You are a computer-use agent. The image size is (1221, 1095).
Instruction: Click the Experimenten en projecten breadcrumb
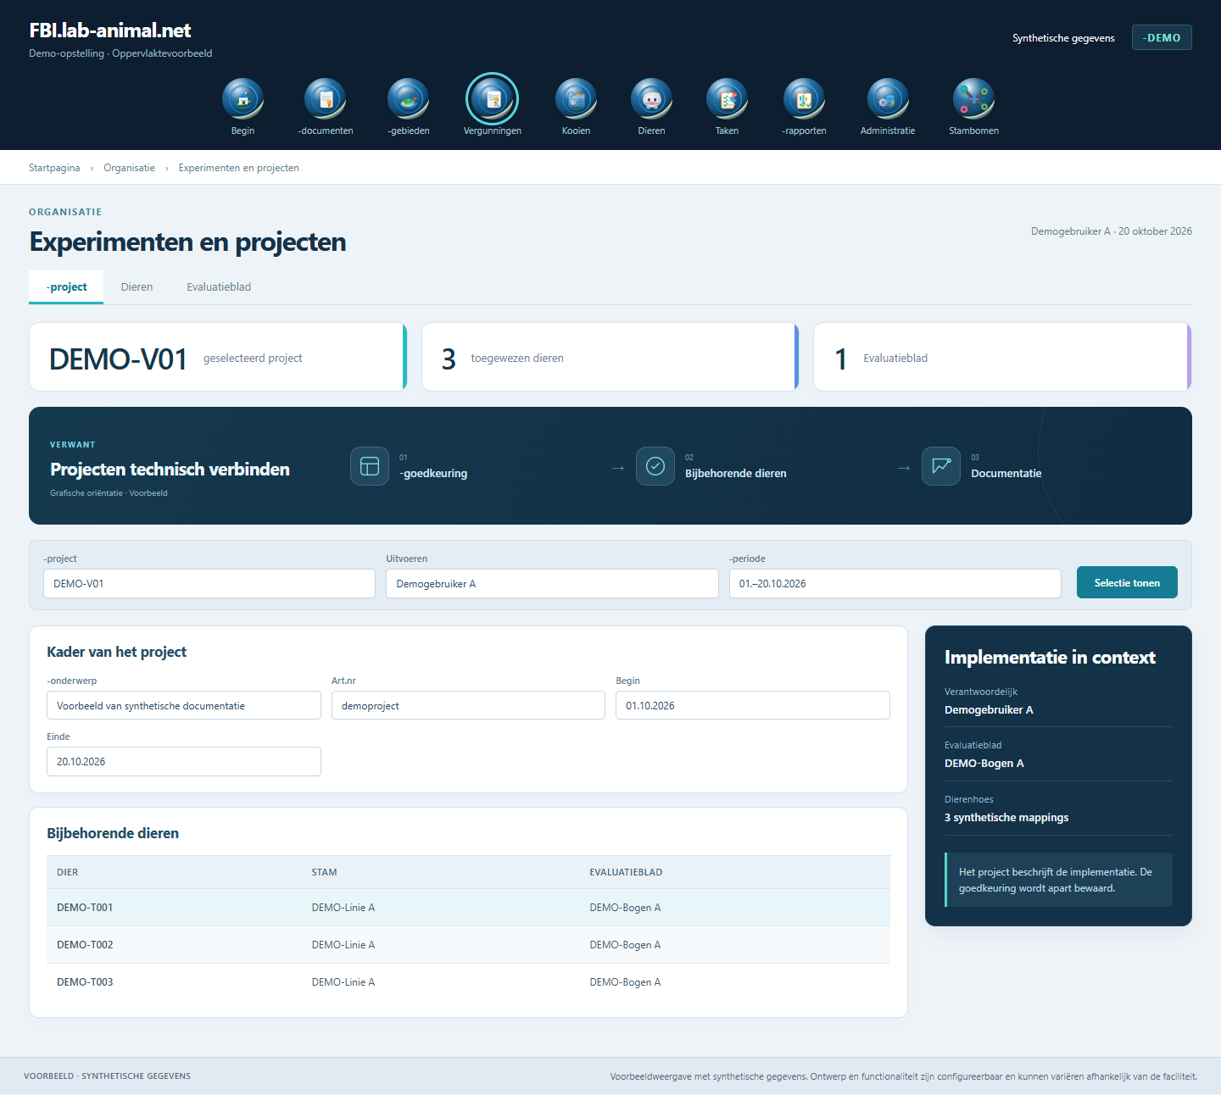[x=238, y=168]
